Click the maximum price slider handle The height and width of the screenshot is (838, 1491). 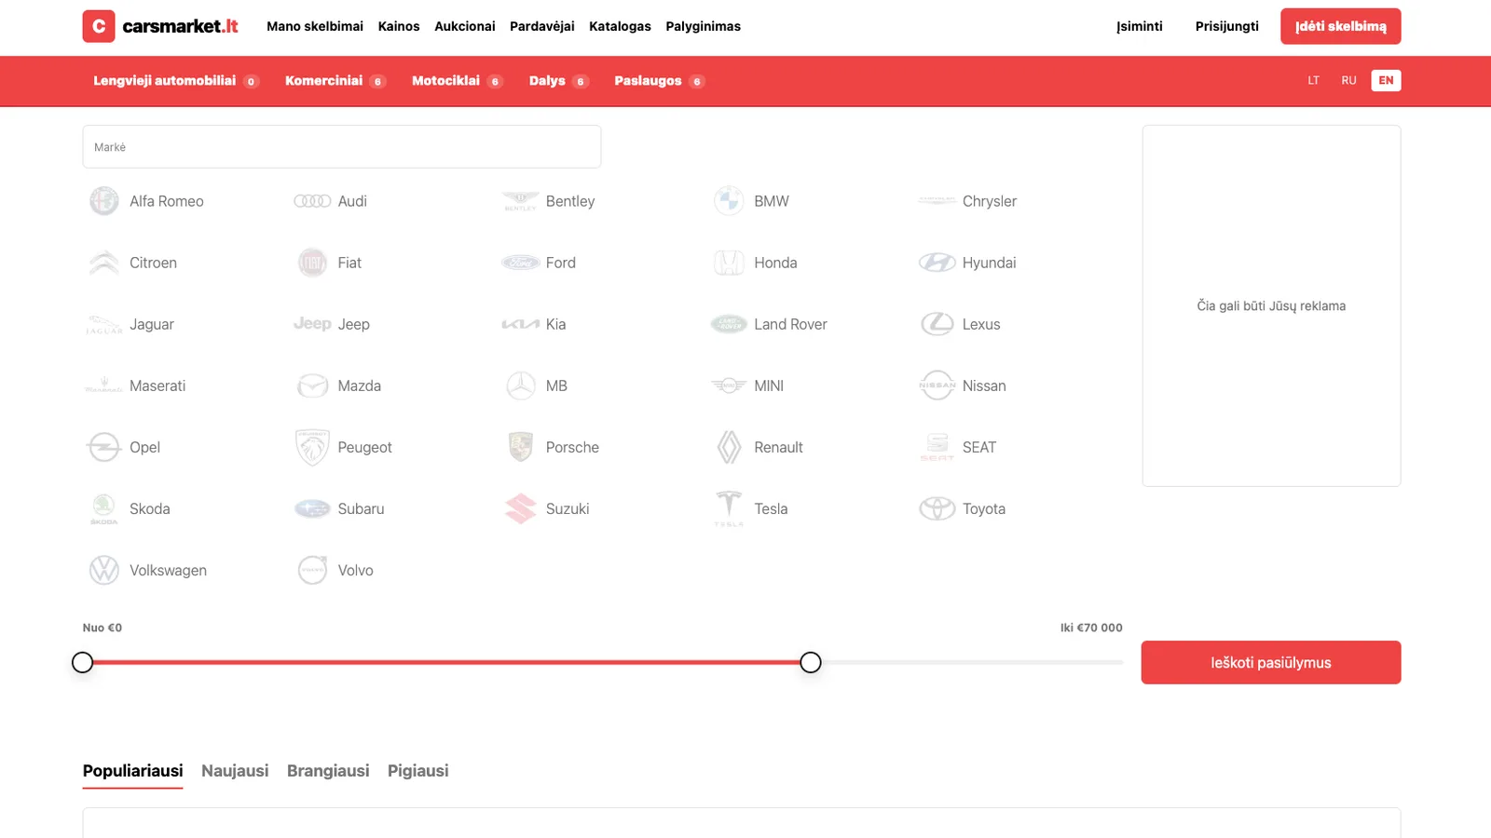point(811,662)
